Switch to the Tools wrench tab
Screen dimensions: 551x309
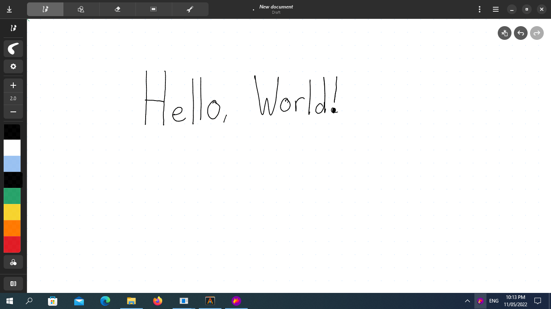(190, 9)
